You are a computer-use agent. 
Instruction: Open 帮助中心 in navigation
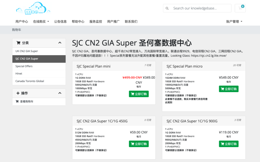pos(78,22)
